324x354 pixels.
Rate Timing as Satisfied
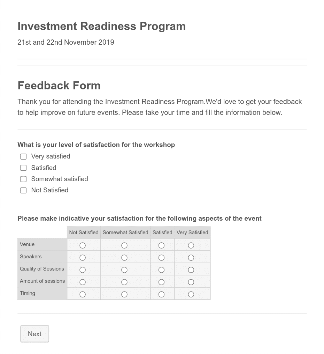tap(161, 294)
